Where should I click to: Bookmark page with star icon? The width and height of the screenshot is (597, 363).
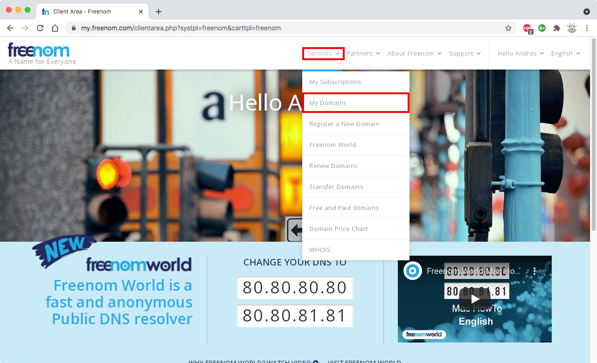point(508,28)
